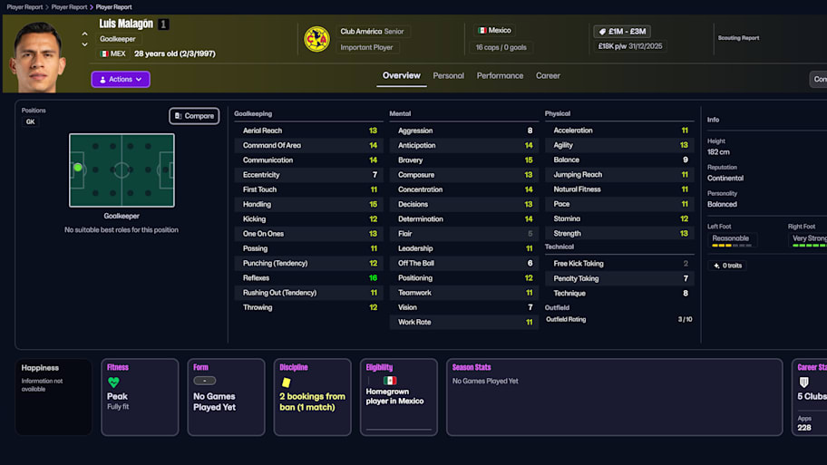Screen dimensions: 827x465
Task: Click the Club América crest icon
Action: point(317,39)
